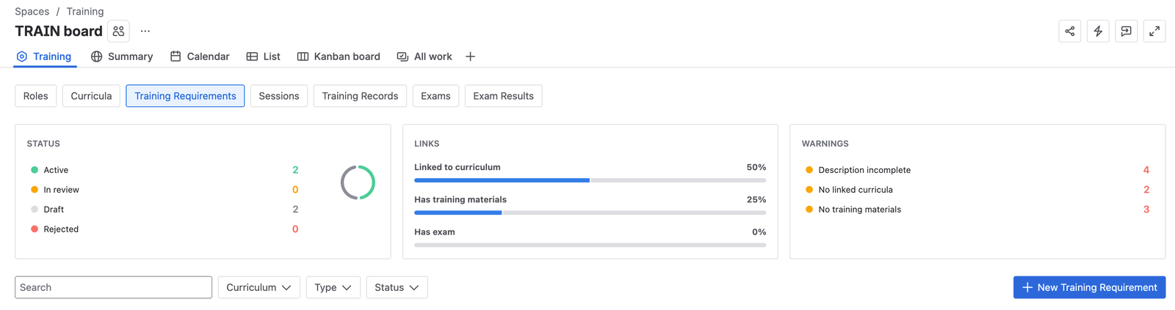Toggle the Roles section button
This screenshot has height=310, width=1175.
pos(35,96)
